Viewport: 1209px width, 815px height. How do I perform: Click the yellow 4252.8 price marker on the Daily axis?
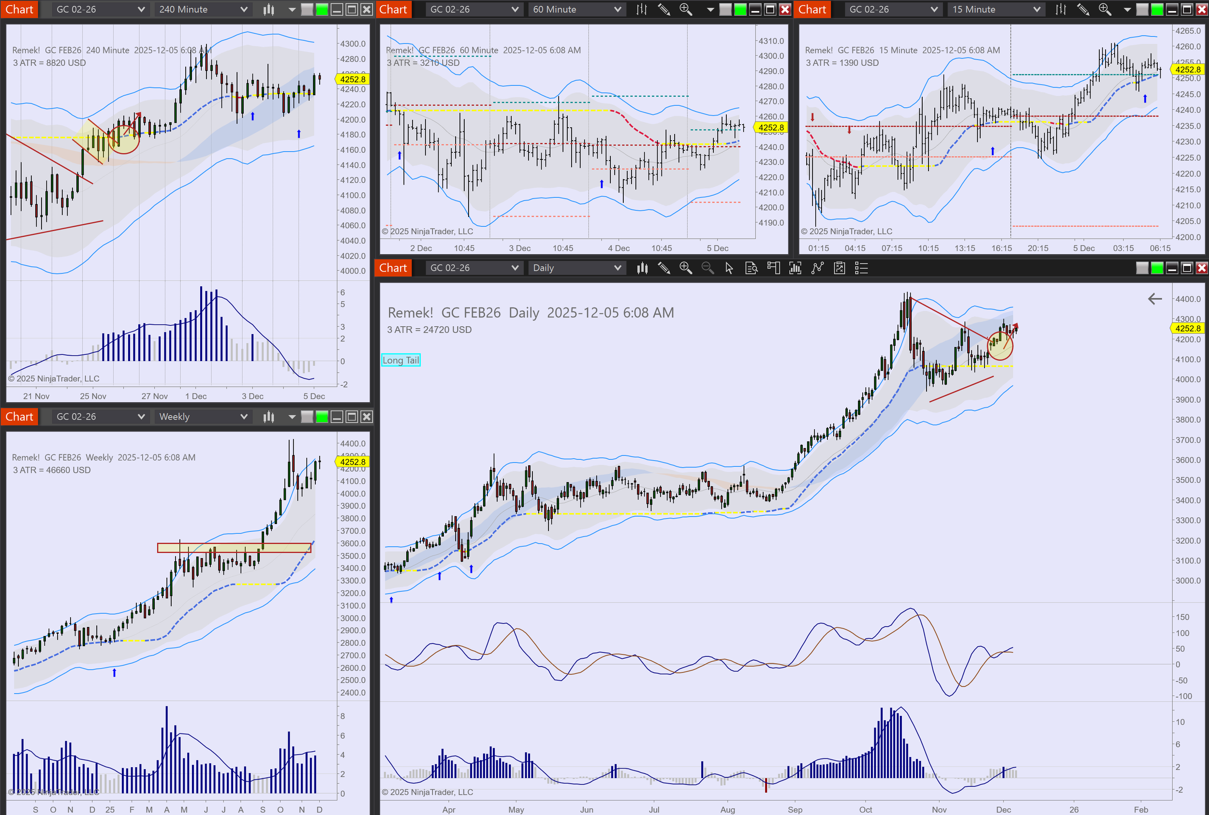pyautogui.click(x=1188, y=329)
